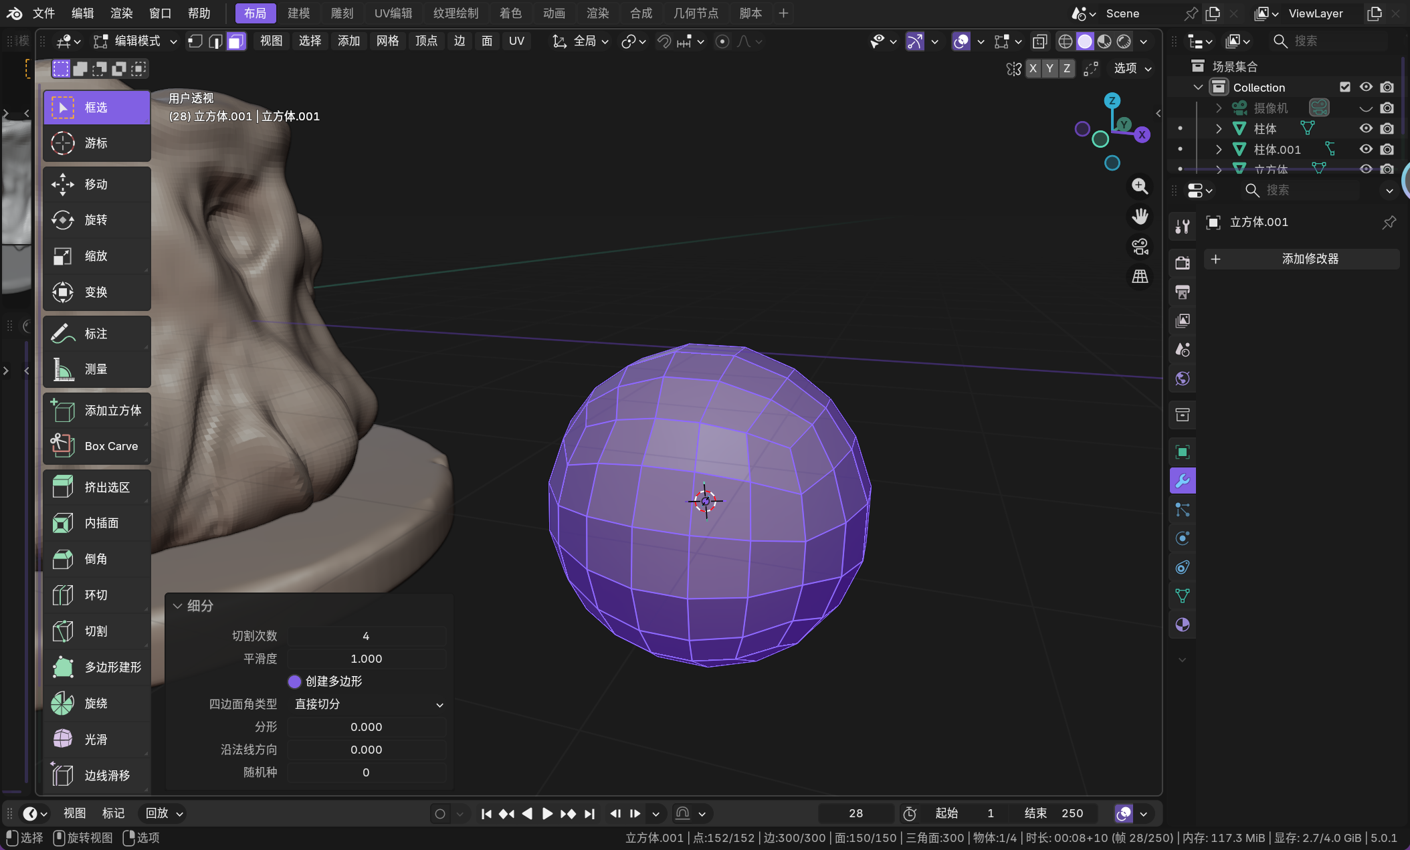Image resolution: width=1410 pixels, height=850 pixels.
Task: Toggle the 创建多边形 checkbox
Action: (294, 681)
